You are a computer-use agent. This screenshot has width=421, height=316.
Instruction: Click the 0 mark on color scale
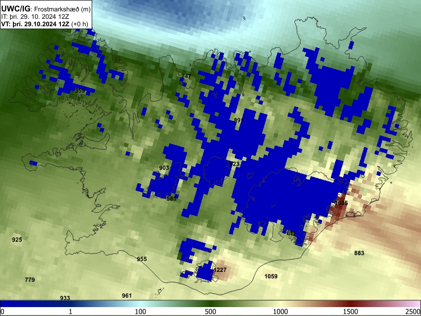[2, 312]
